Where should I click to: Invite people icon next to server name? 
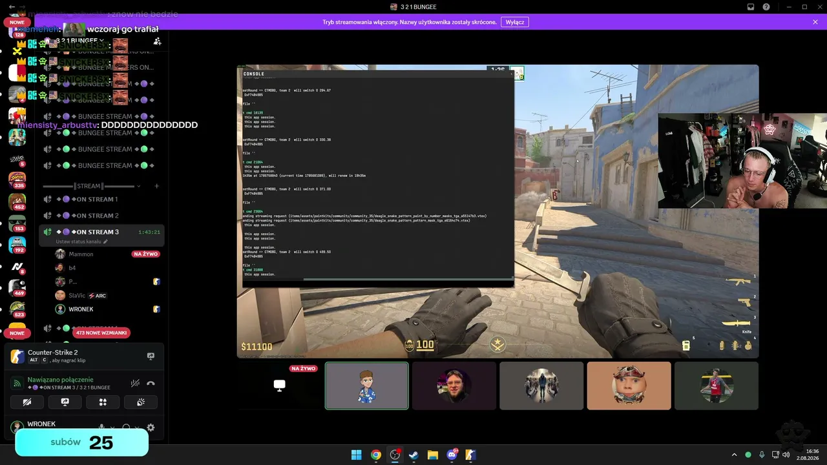(x=157, y=41)
